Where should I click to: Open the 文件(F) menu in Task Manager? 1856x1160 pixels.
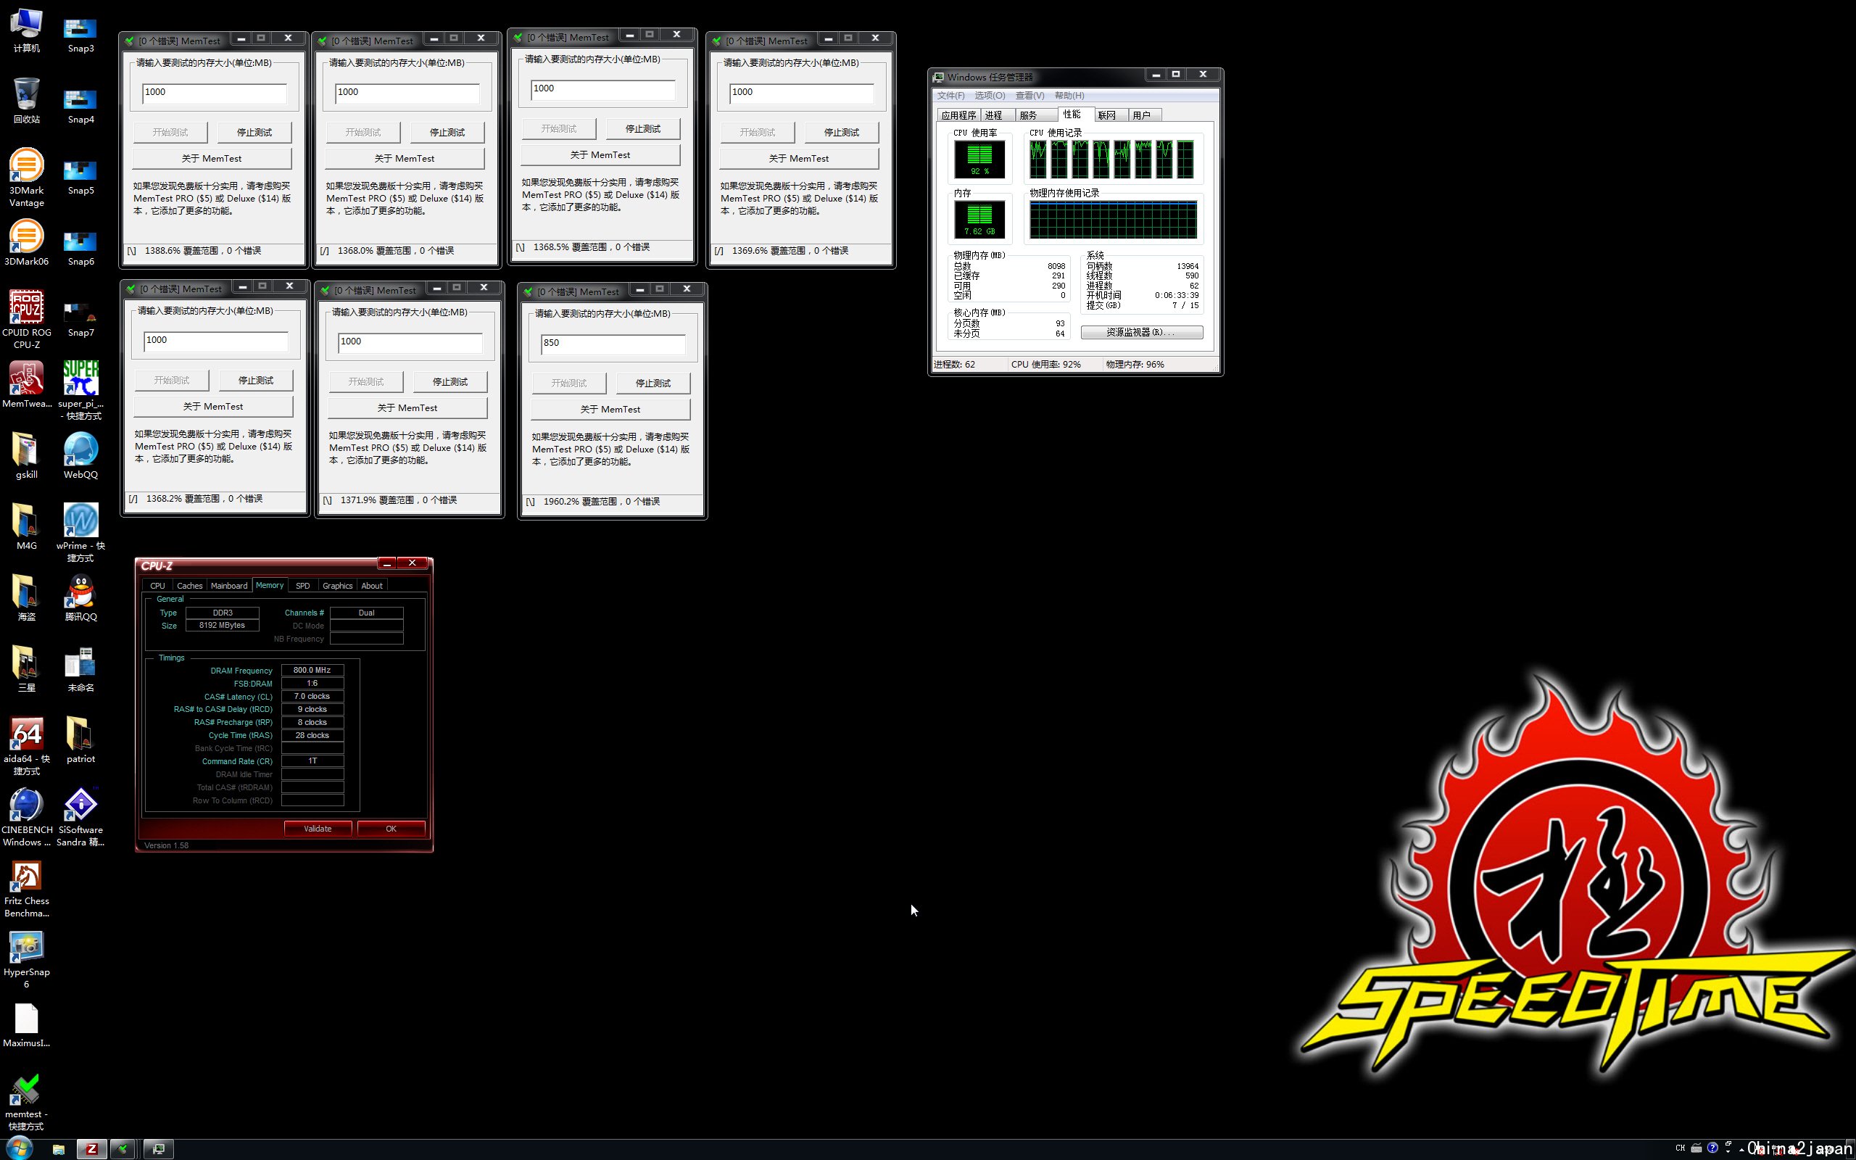coord(950,95)
